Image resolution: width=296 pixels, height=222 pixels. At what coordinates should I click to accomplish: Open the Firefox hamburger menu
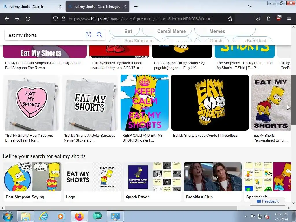click(289, 19)
